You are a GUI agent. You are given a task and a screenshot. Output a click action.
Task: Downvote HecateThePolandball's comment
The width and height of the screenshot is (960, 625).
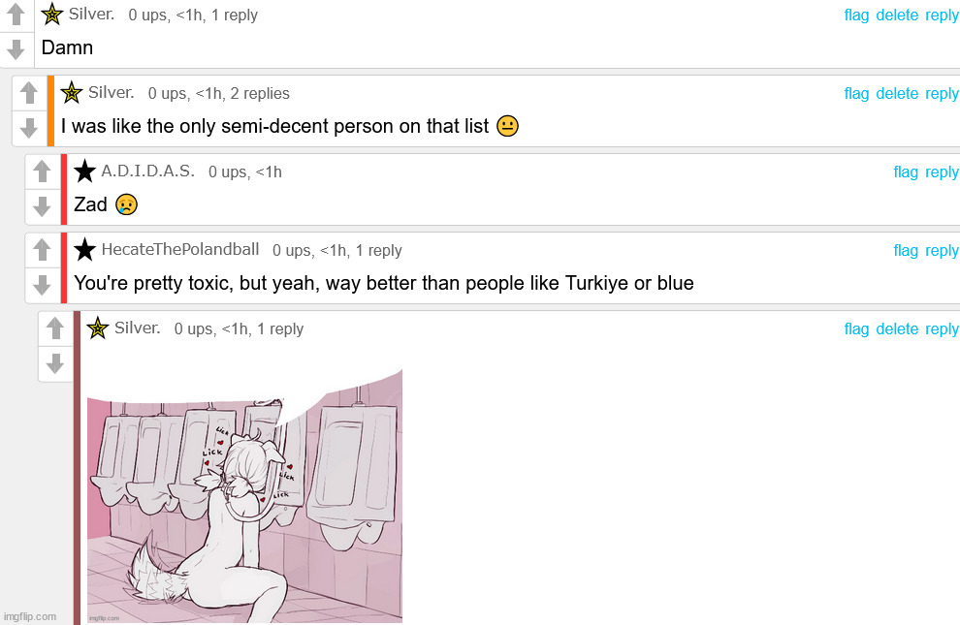pyautogui.click(x=42, y=284)
